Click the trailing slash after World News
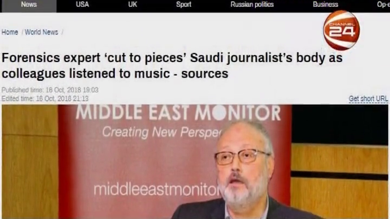This screenshot has height=219, width=390. click(x=62, y=32)
